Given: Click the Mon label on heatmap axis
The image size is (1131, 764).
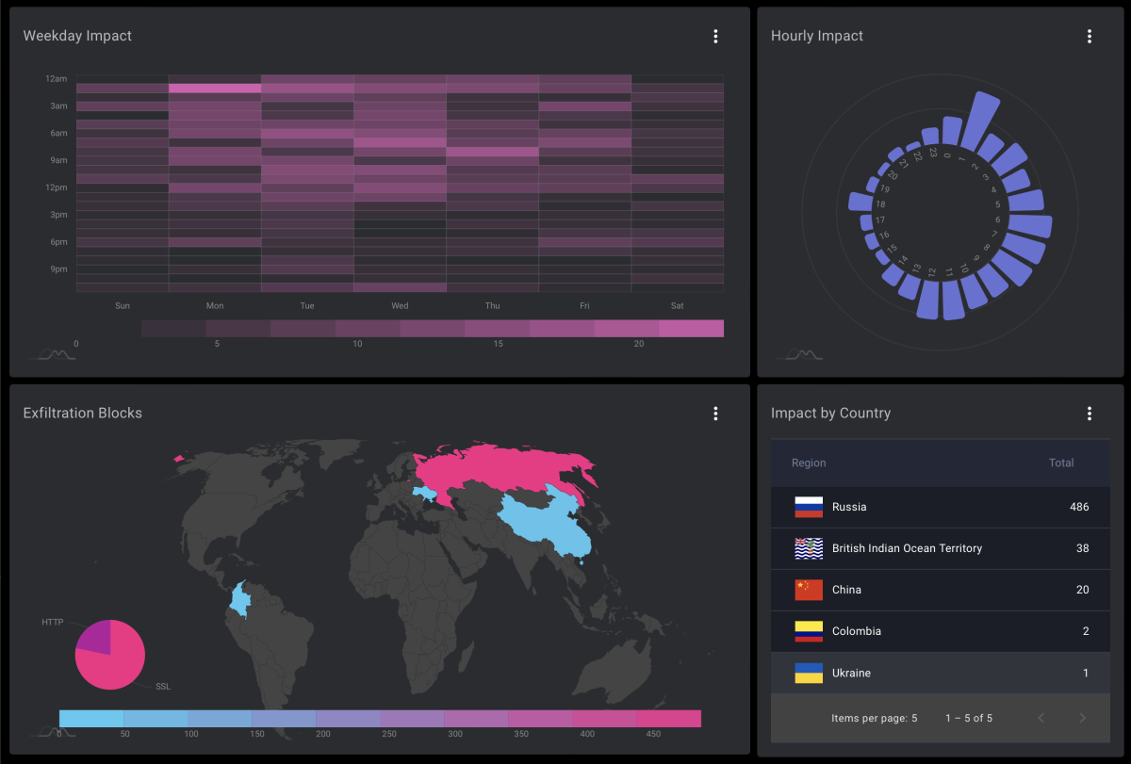Looking at the screenshot, I should point(215,305).
